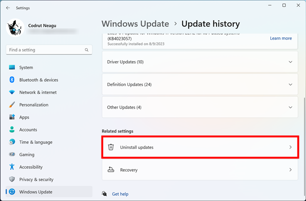Open Gaming settings label

27,155
